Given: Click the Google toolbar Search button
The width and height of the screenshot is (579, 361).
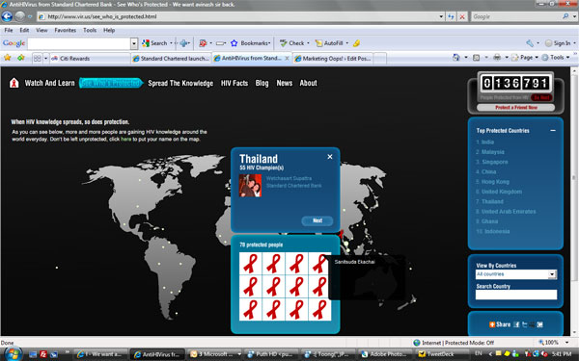Looking at the screenshot, I should [x=154, y=43].
